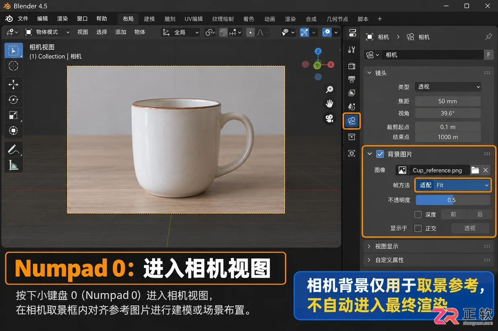Screen dimensions: 498x331
Task: Select the 前 depth option
Action: pyautogui.click(x=453, y=215)
